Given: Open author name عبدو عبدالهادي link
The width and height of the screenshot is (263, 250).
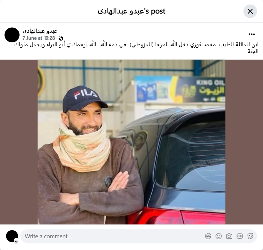Looking at the screenshot, I should [x=40, y=31].
